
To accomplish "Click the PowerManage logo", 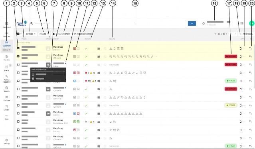I will point(22,23).
